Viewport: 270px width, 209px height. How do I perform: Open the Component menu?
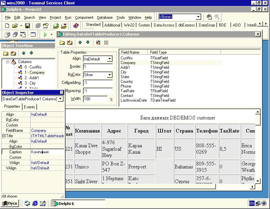coord(84,17)
